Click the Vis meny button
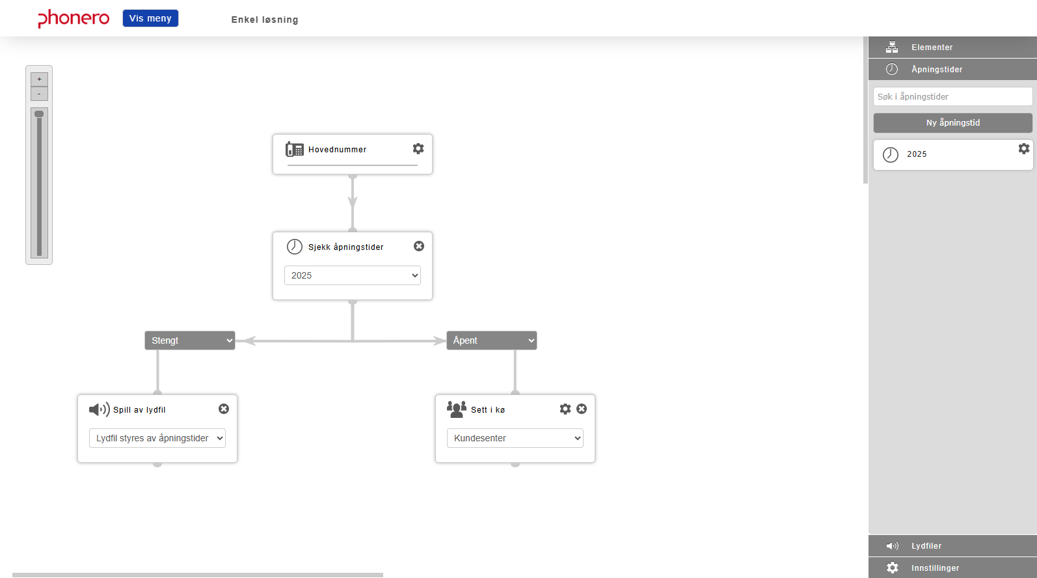 point(150,18)
